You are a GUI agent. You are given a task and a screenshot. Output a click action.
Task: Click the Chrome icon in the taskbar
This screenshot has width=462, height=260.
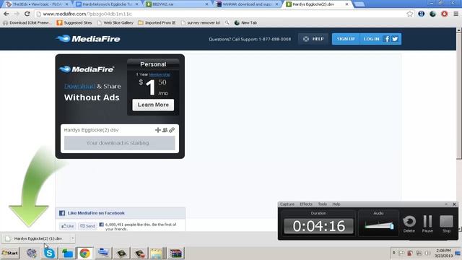(85, 253)
